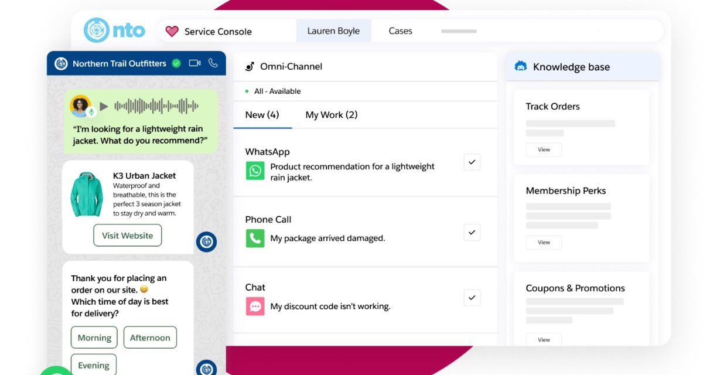Click the pink Chat bubble icon

click(x=255, y=306)
